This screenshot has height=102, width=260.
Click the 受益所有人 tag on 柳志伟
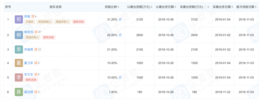tap(32, 37)
